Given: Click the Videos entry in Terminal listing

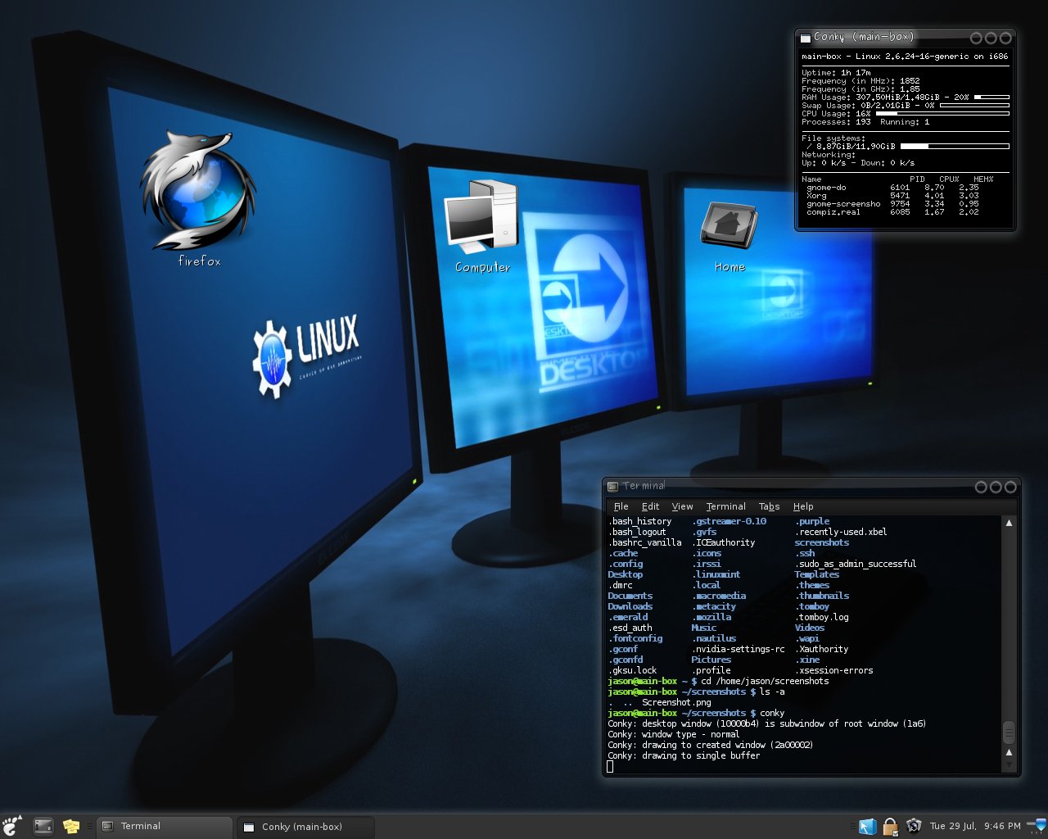Looking at the screenshot, I should coord(809,628).
